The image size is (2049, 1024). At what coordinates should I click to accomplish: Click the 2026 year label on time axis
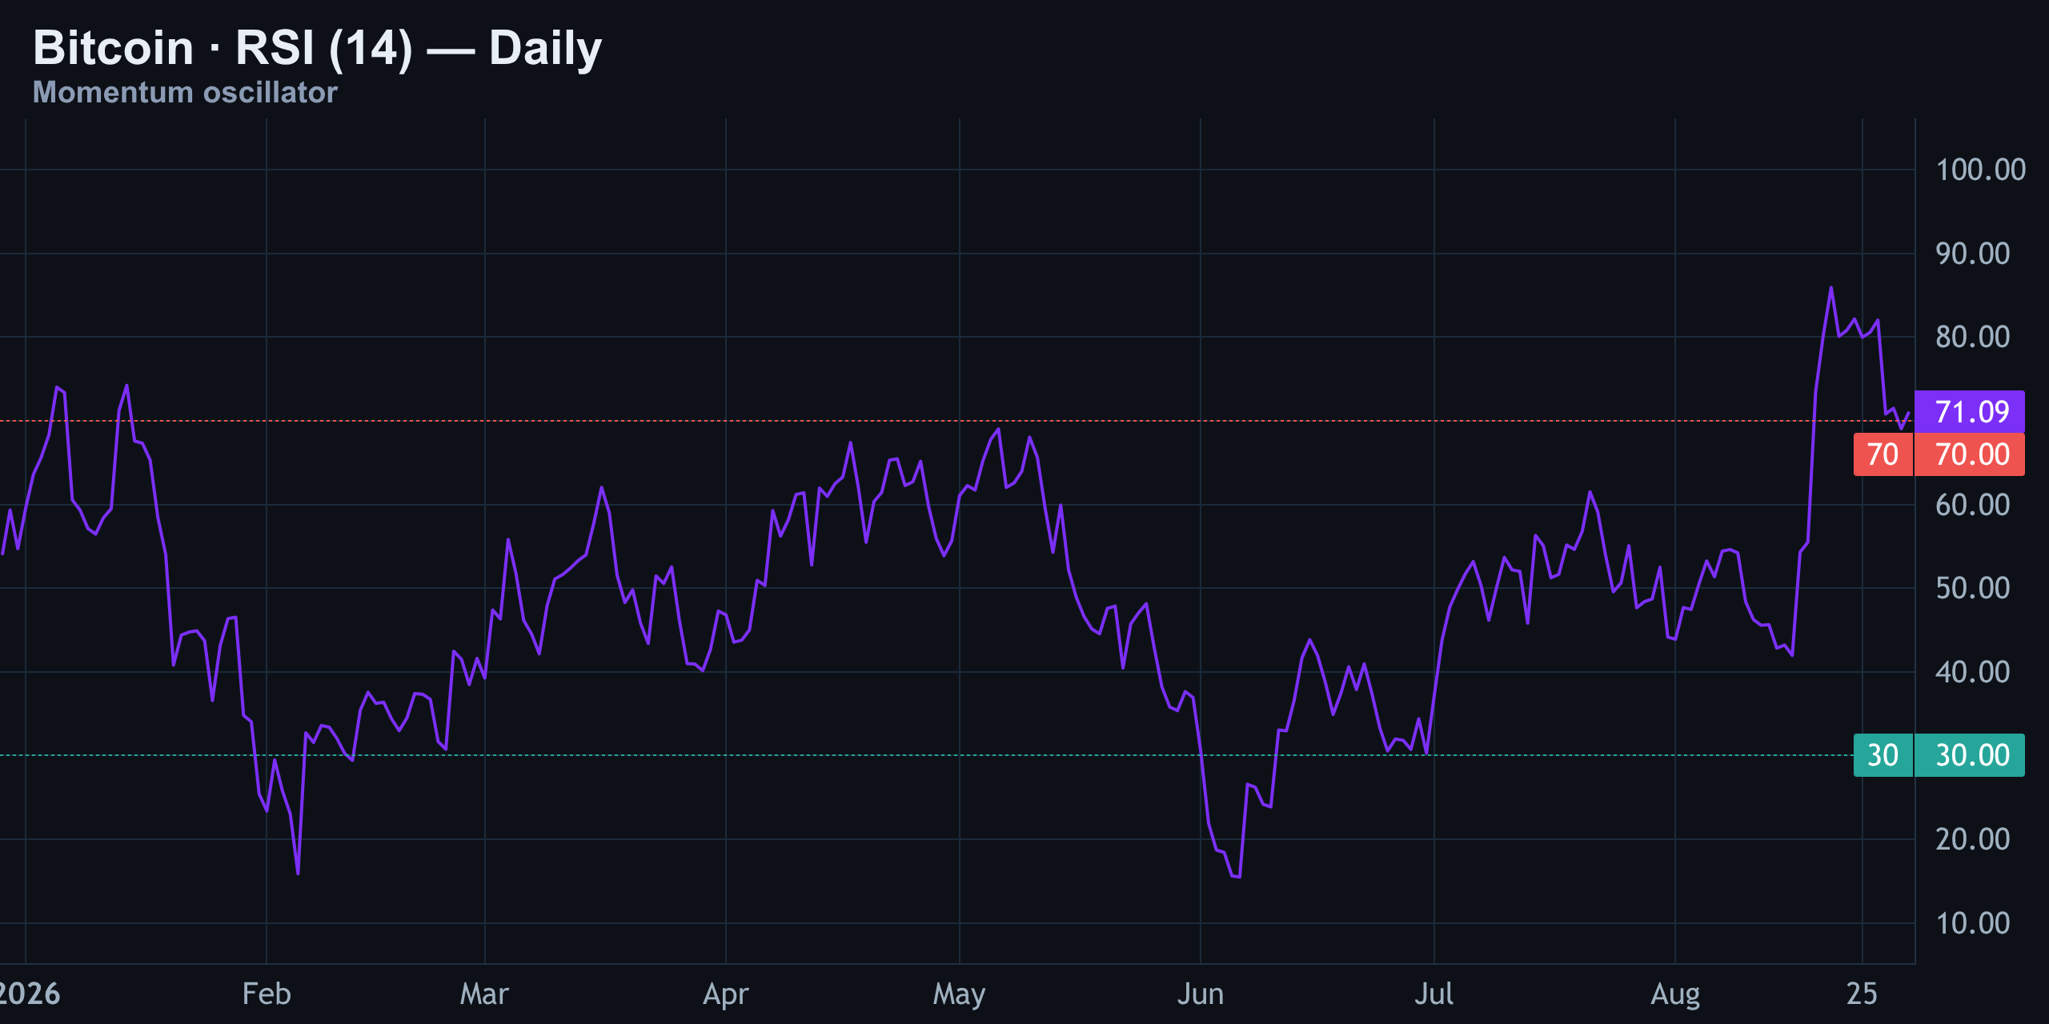(x=30, y=994)
